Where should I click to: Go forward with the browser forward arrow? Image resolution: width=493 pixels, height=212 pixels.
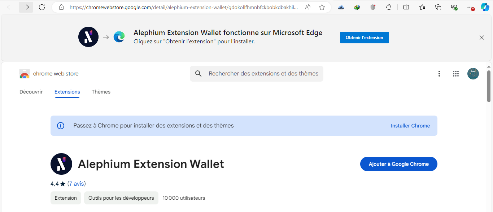coord(26,7)
